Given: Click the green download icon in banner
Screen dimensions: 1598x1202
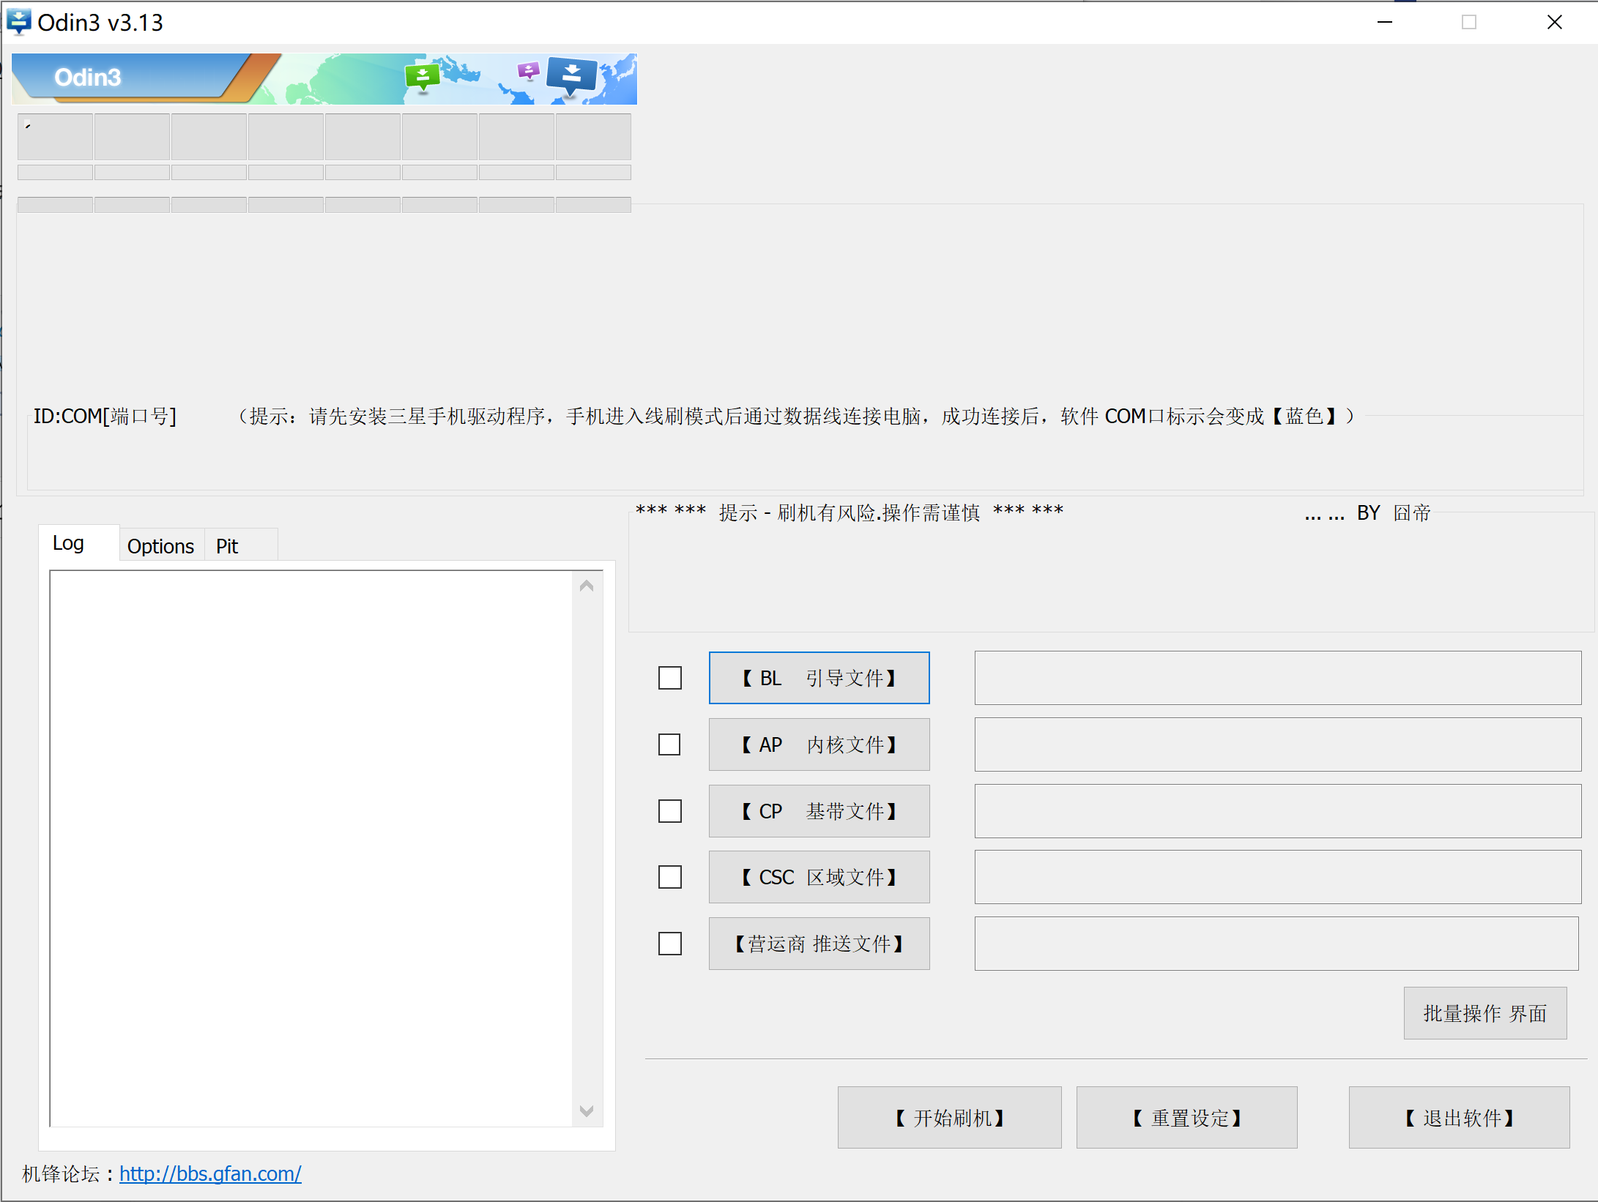Looking at the screenshot, I should (422, 77).
